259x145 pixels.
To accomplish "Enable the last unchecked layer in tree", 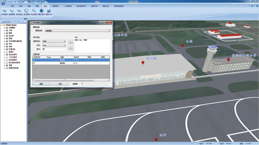I will [x=7, y=68].
